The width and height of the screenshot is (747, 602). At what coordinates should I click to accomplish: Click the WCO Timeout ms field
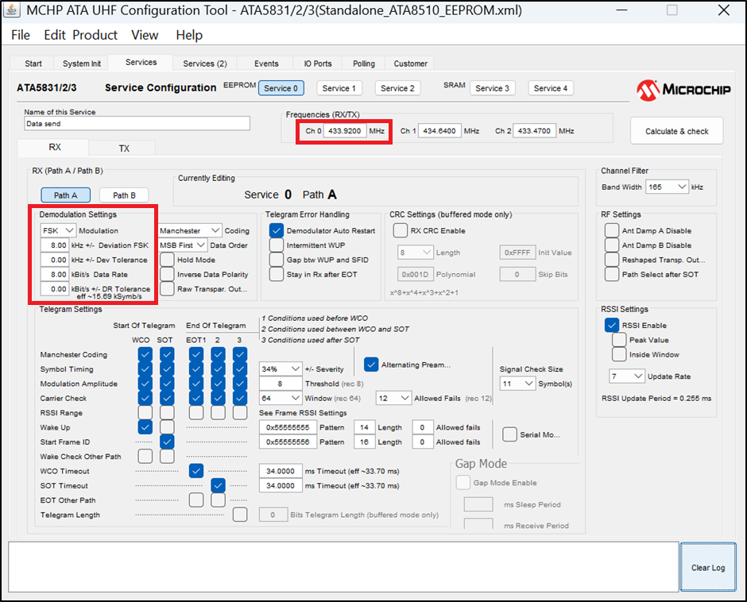(281, 471)
